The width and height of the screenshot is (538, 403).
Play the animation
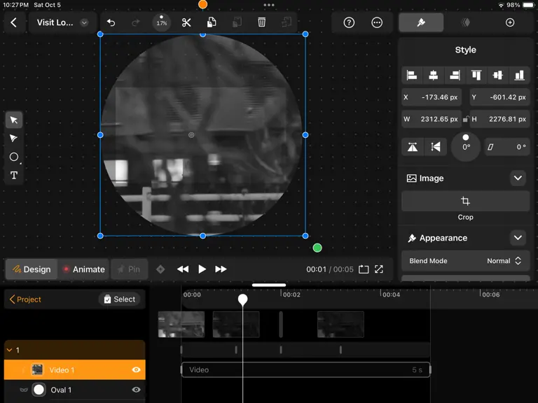[202, 269]
